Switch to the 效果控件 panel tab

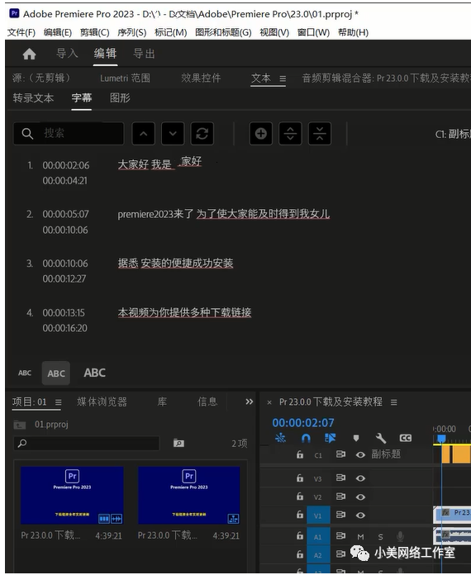[201, 78]
